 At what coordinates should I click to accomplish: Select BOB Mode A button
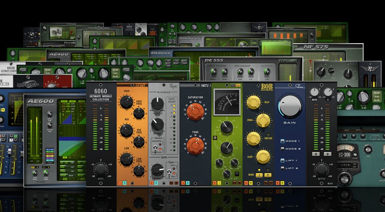click(259, 175)
